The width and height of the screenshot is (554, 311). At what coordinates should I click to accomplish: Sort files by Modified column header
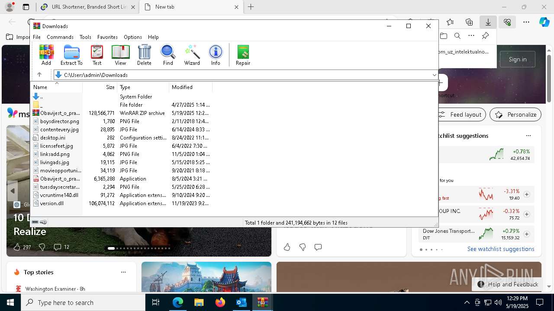pyautogui.click(x=190, y=87)
